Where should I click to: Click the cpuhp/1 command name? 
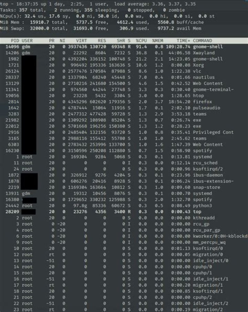(x=202, y=273)
